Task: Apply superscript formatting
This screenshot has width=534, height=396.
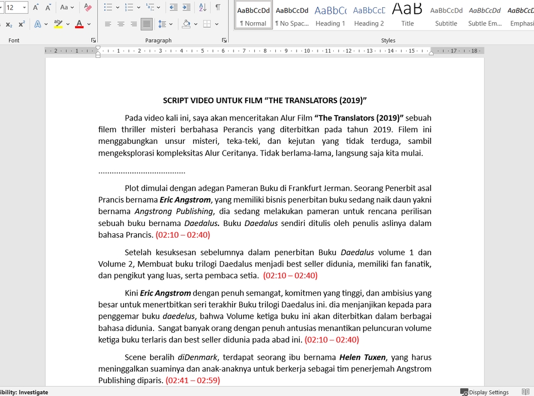Action: tap(22, 24)
